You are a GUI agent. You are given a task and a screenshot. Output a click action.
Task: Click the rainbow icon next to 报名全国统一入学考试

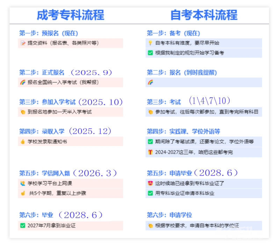point(23,83)
